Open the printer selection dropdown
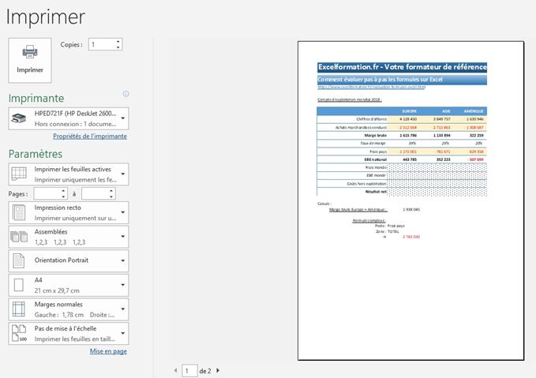Image resolution: width=536 pixels, height=378 pixels. [x=122, y=119]
